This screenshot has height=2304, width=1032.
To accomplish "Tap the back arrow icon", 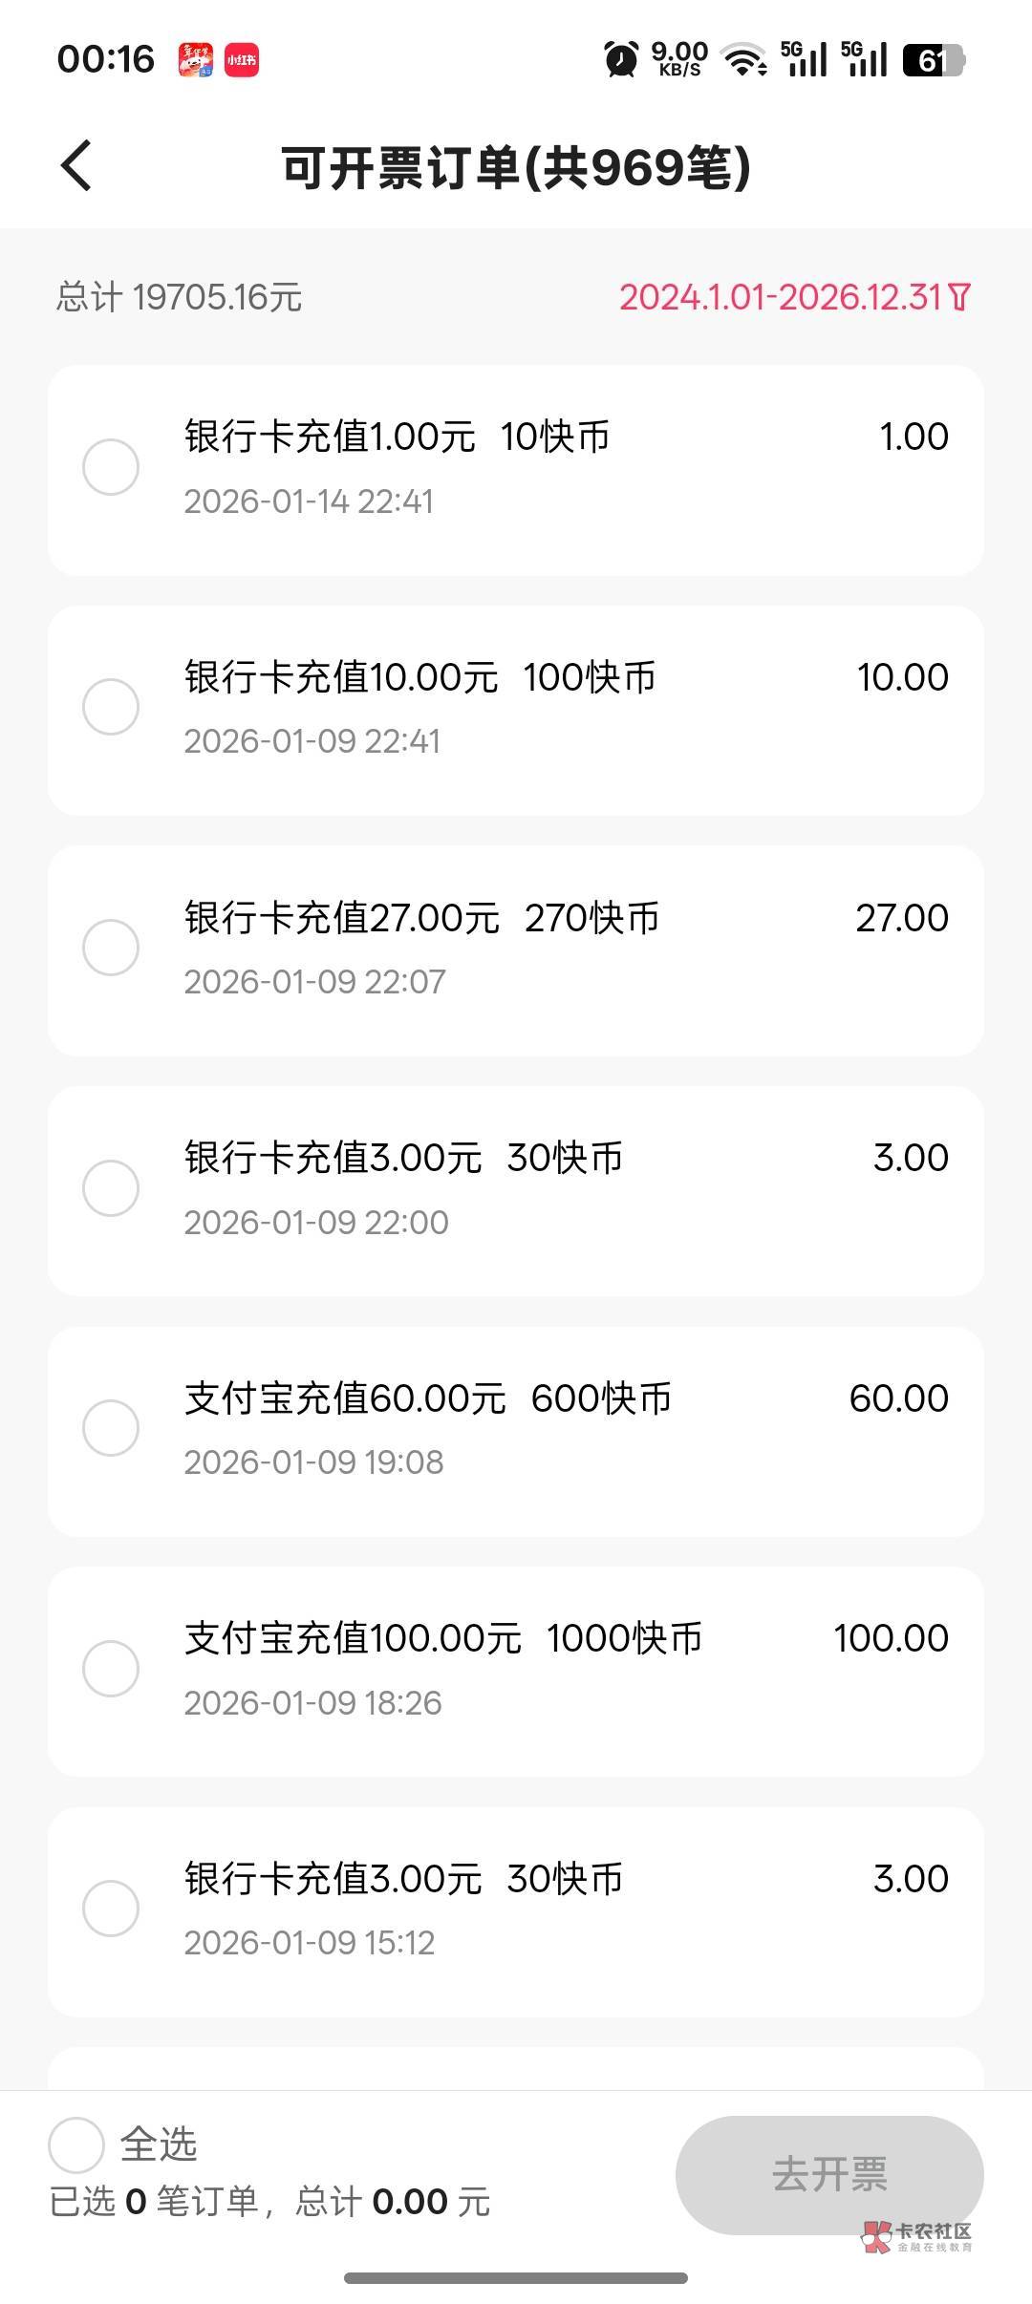I will 76,166.
